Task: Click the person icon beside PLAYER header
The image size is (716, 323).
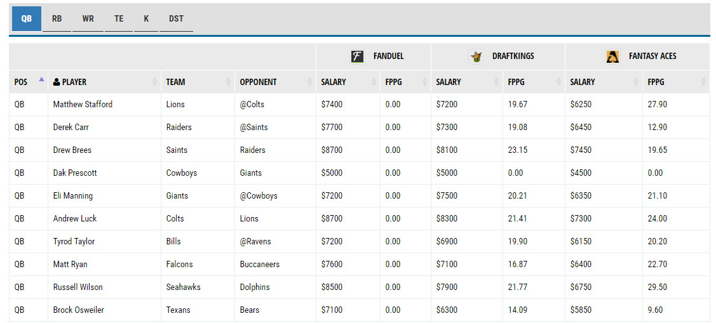Action: tap(57, 82)
